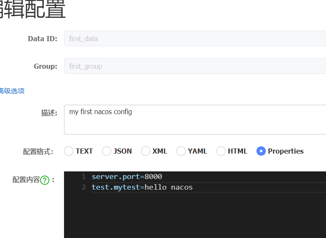Screen dimensions: 326x238
Task: Click the 配置内容 label text
Action: 26,180
